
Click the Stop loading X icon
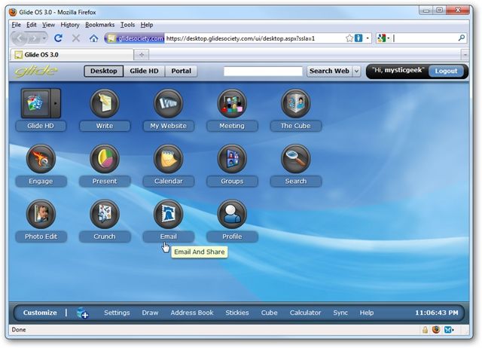coord(76,38)
